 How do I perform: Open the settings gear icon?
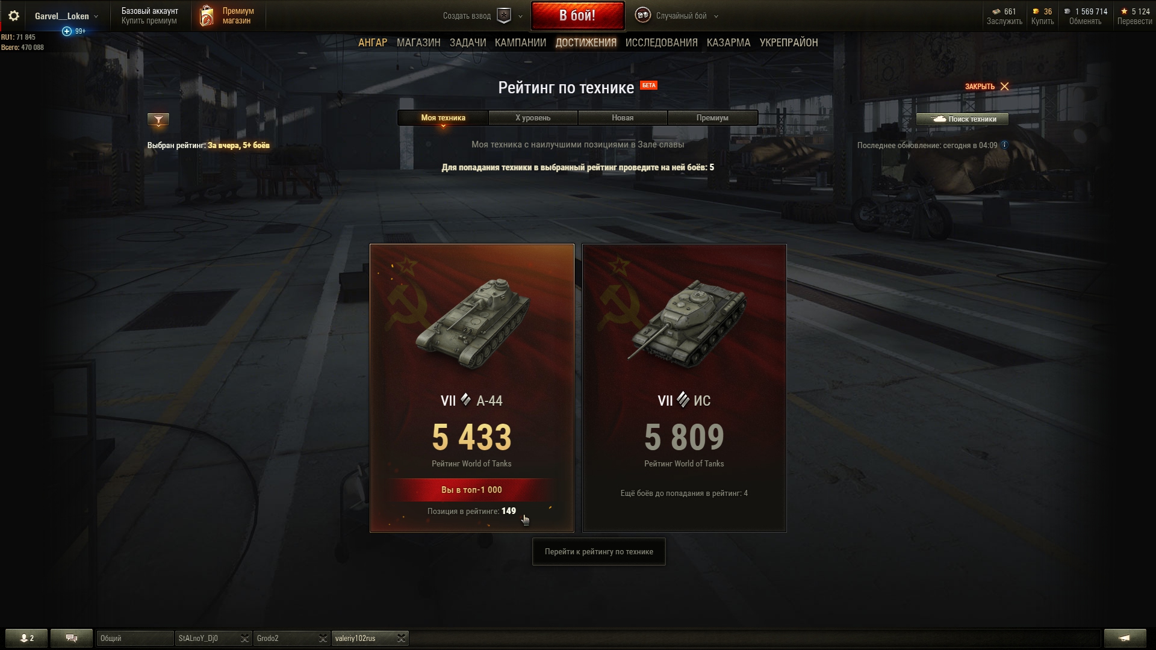click(14, 16)
